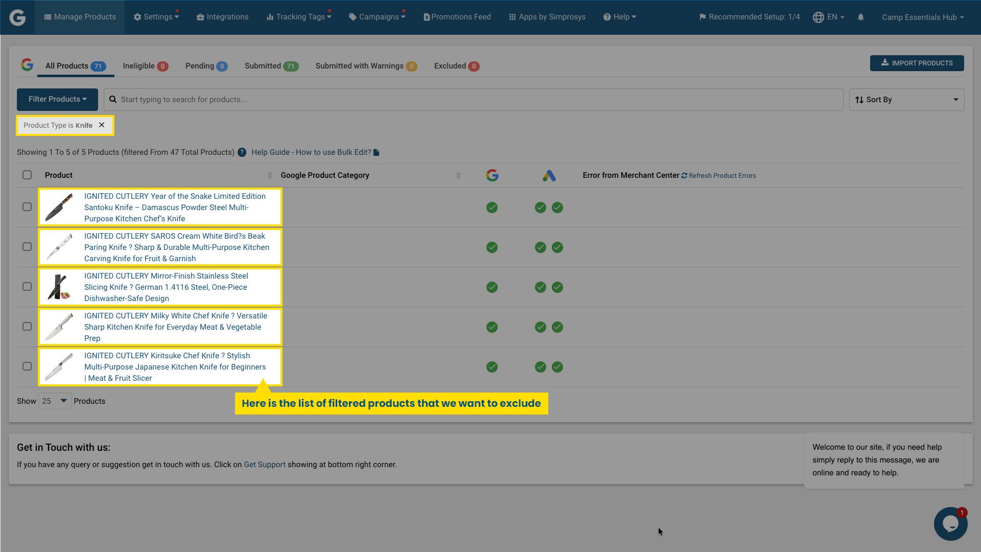Viewport: 981px width, 552px height.
Task: Click Refresh Product Errors circular arrows icon
Action: point(684,175)
